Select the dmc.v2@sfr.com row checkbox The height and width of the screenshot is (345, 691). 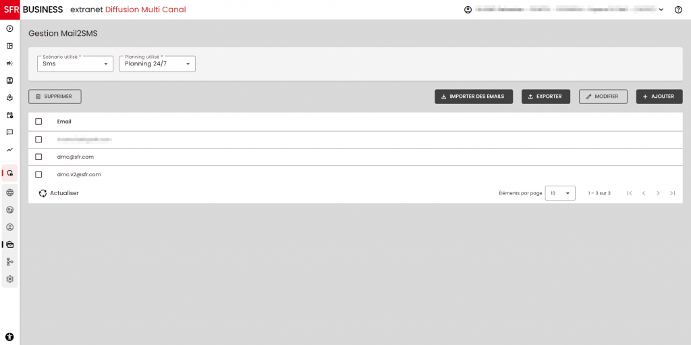pyautogui.click(x=38, y=174)
